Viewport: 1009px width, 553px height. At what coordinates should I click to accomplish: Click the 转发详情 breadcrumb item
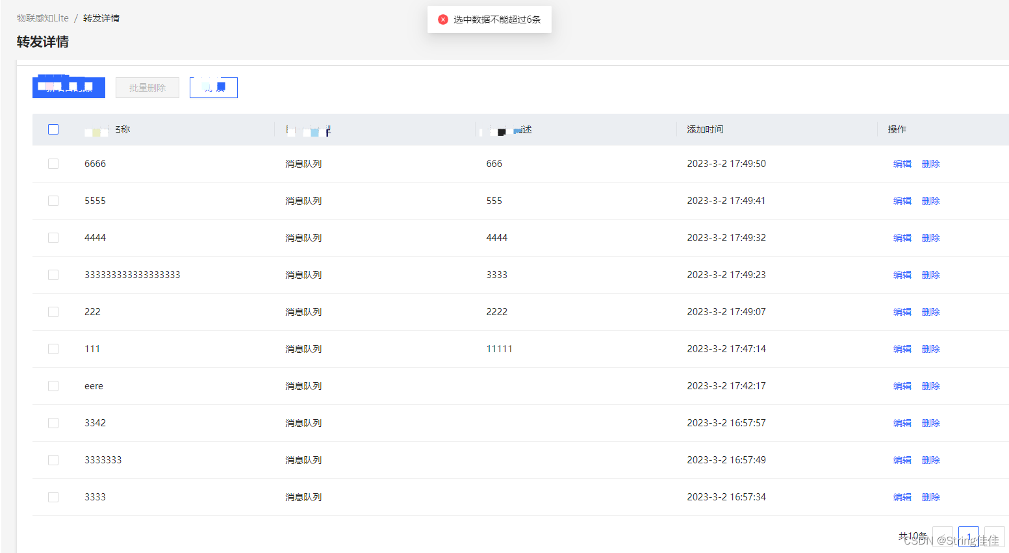pyautogui.click(x=101, y=18)
